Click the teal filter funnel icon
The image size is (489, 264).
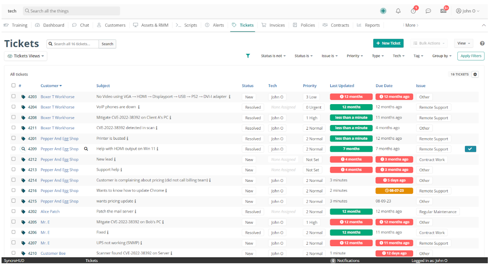click(248, 56)
